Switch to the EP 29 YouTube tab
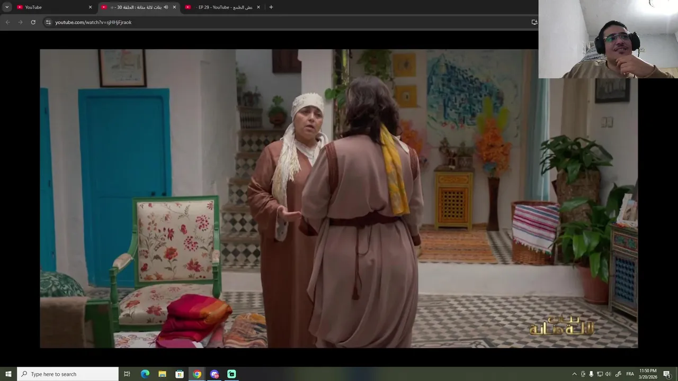The width and height of the screenshot is (678, 381). 223,7
